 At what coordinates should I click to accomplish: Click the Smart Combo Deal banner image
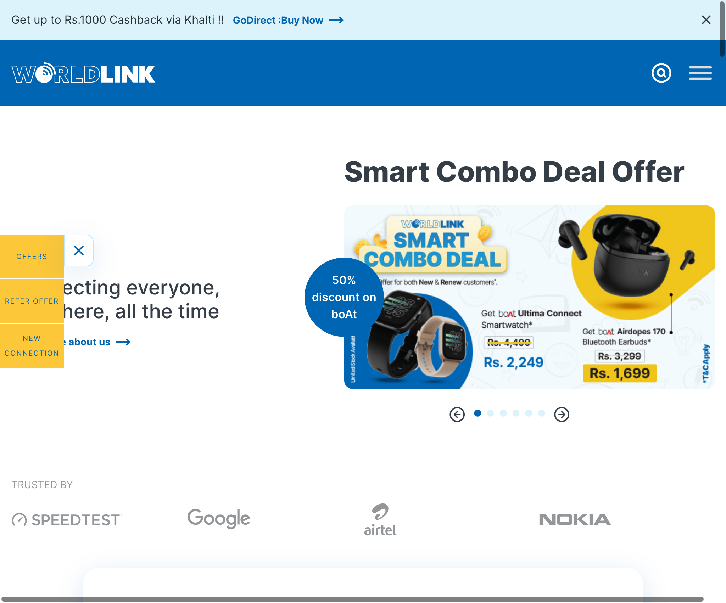529,297
